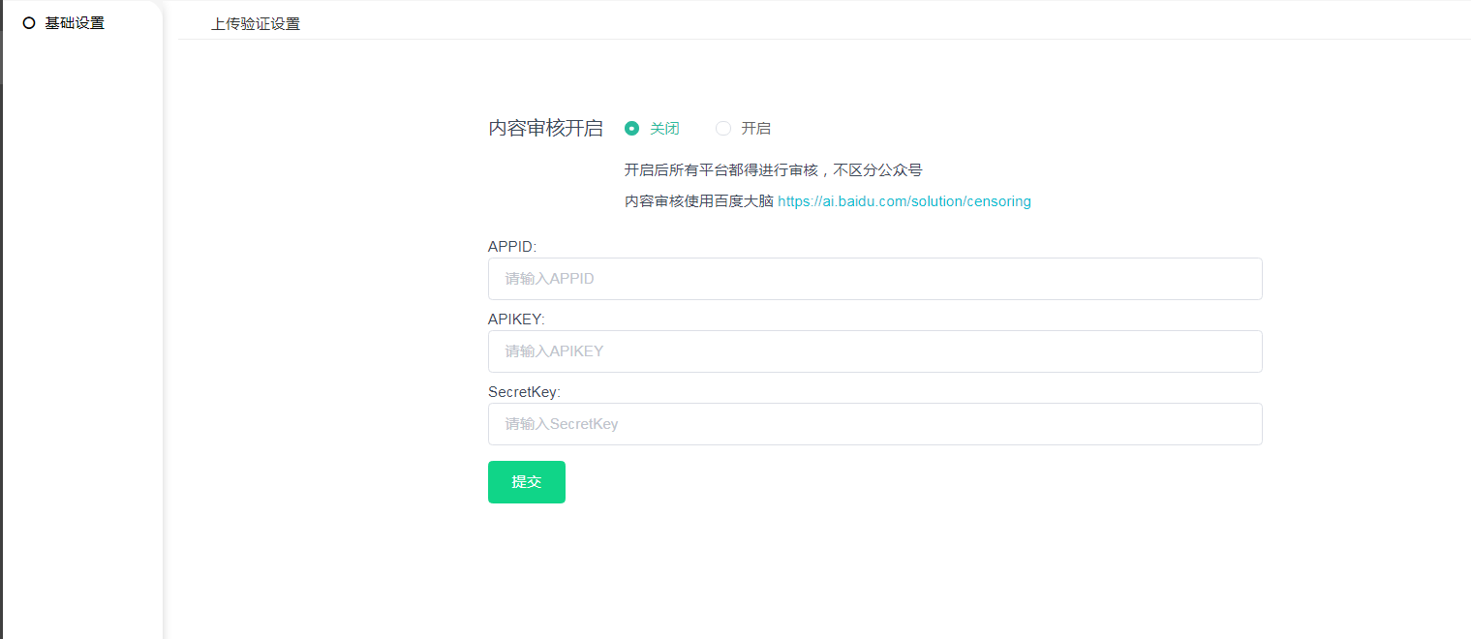Click the 内容审核使用百度大脑 description text

pos(698,201)
